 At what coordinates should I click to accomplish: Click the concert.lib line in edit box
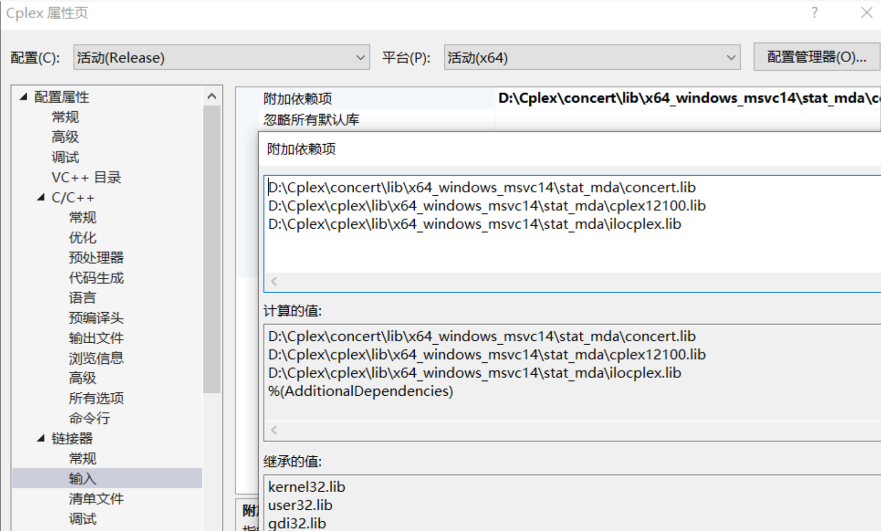pyautogui.click(x=482, y=187)
